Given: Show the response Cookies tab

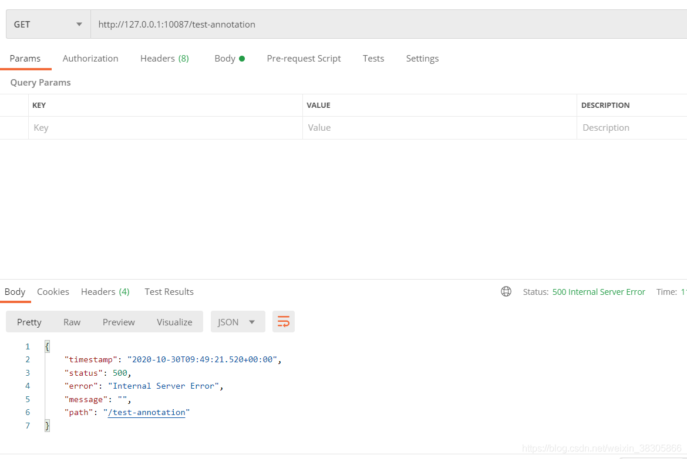Looking at the screenshot, I should [x=53, y=292].
